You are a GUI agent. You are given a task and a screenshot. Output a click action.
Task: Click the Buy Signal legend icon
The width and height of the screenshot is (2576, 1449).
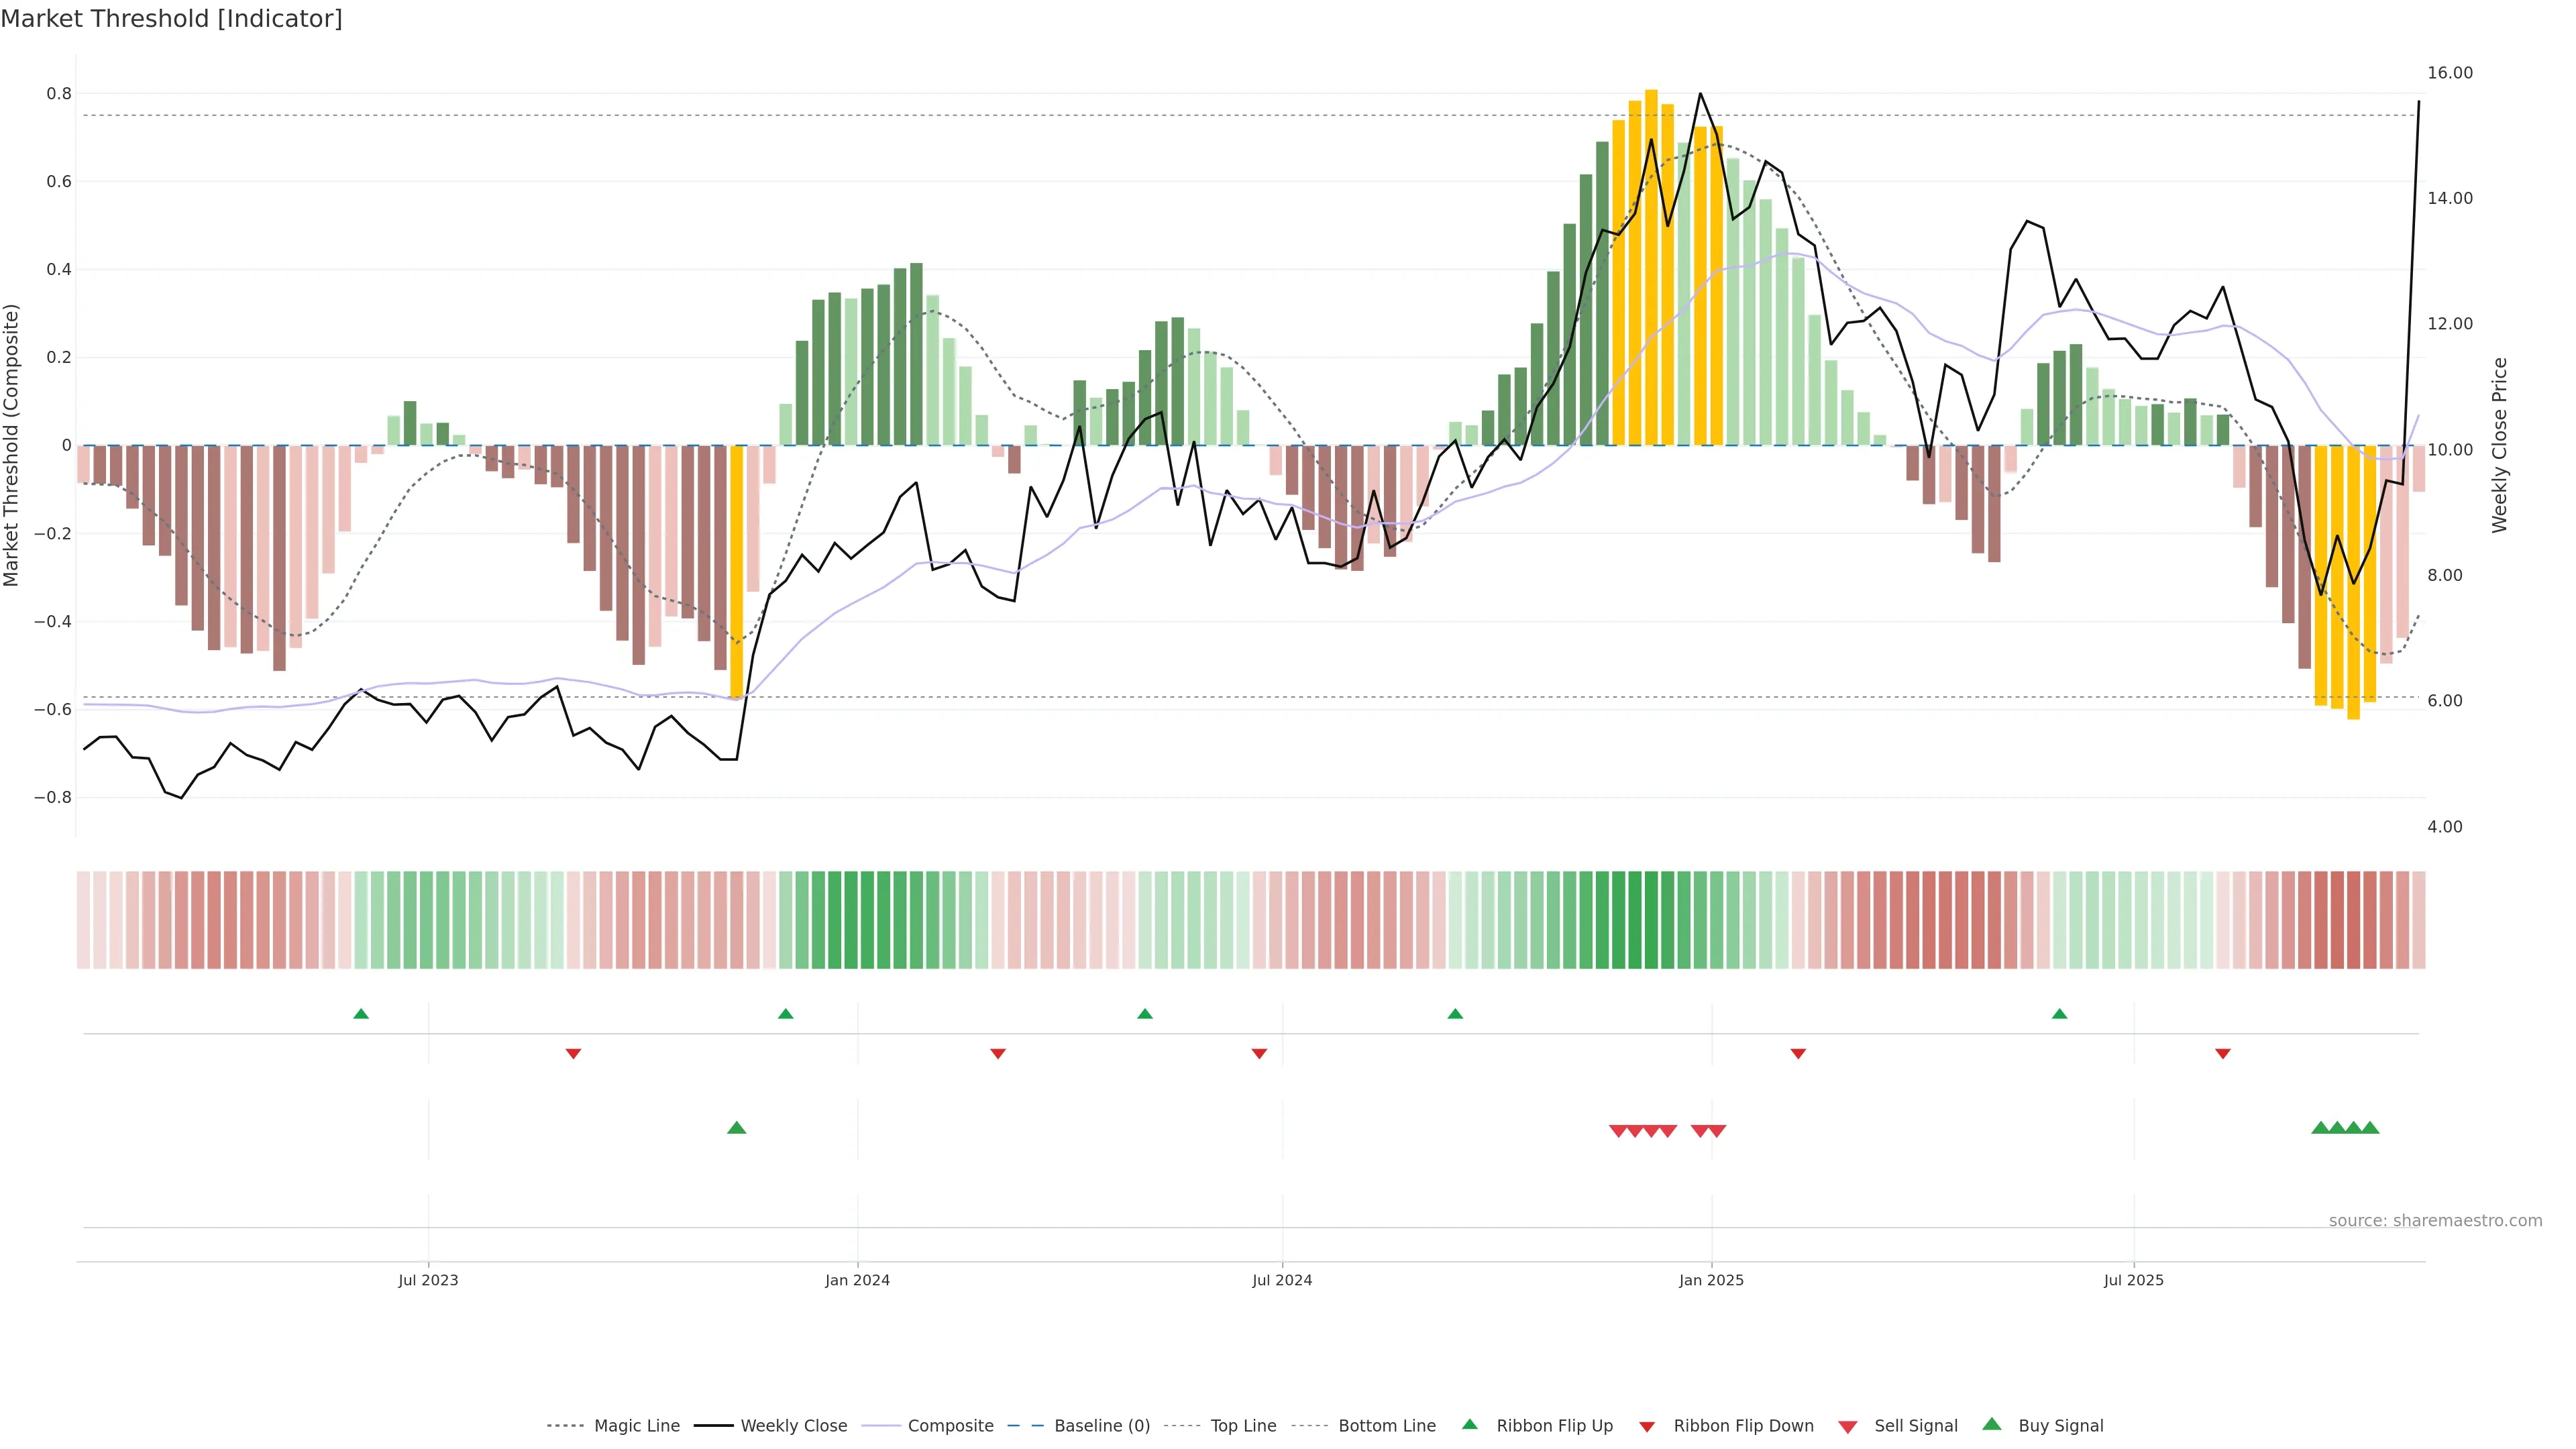[1991, 1424]
